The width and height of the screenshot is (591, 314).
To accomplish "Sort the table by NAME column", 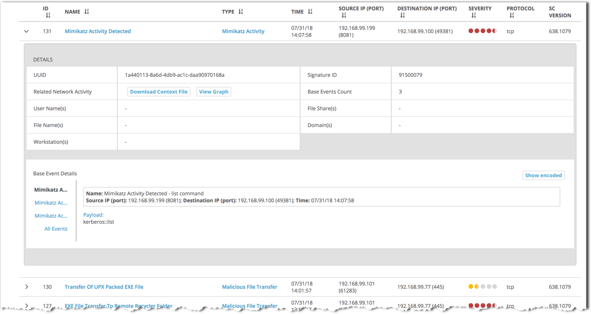I will coord(86,12).
